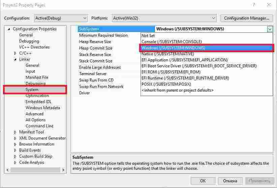Collapse the Linker tree node
The width and height of the screenshot is (277, 188).
(15, 59)
